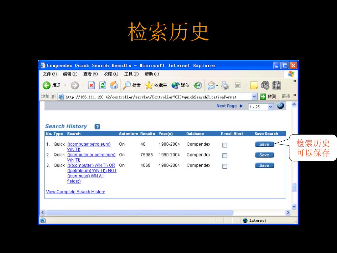The image size is (337, 253).
Task: Open the Forward button dropdown arrow
Action: tap(83, 85)
